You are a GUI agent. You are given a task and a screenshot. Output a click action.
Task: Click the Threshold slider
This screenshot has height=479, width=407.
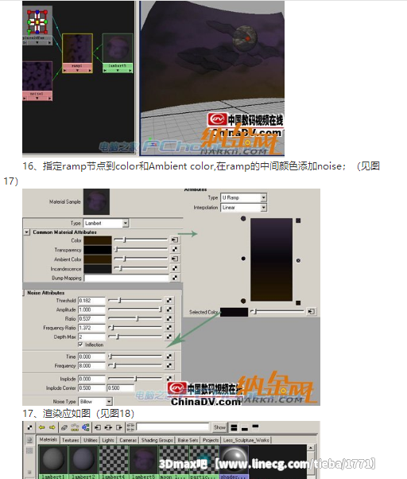pos(135,300)
